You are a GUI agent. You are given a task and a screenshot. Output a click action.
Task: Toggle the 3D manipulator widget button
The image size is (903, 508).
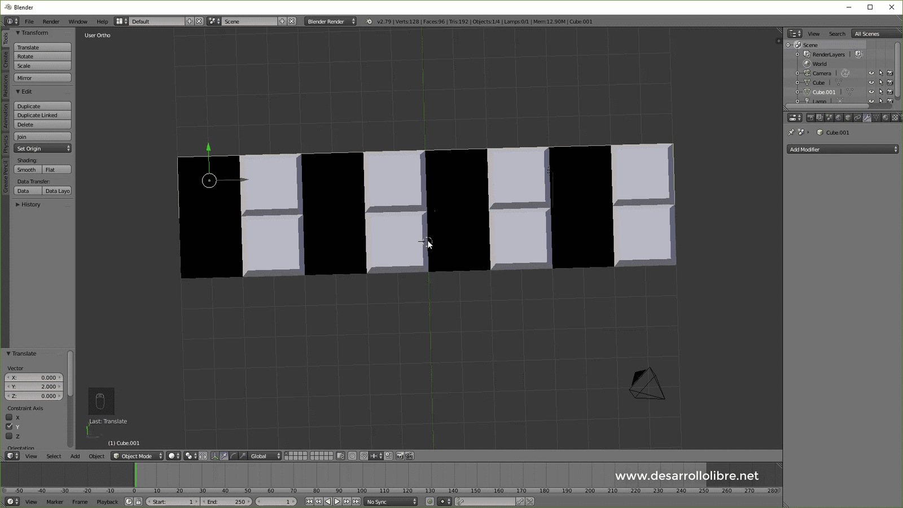[214, 456]
